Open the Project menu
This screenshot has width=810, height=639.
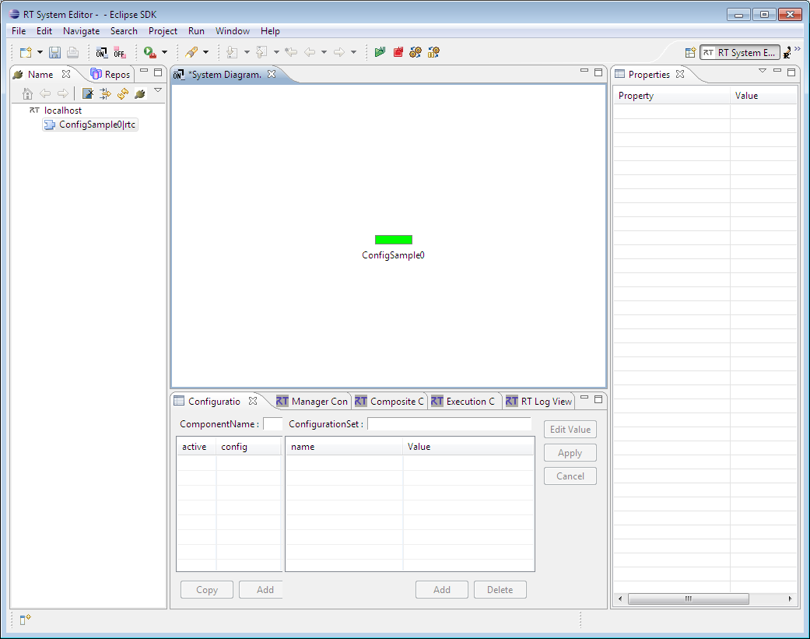pos(163,31)
